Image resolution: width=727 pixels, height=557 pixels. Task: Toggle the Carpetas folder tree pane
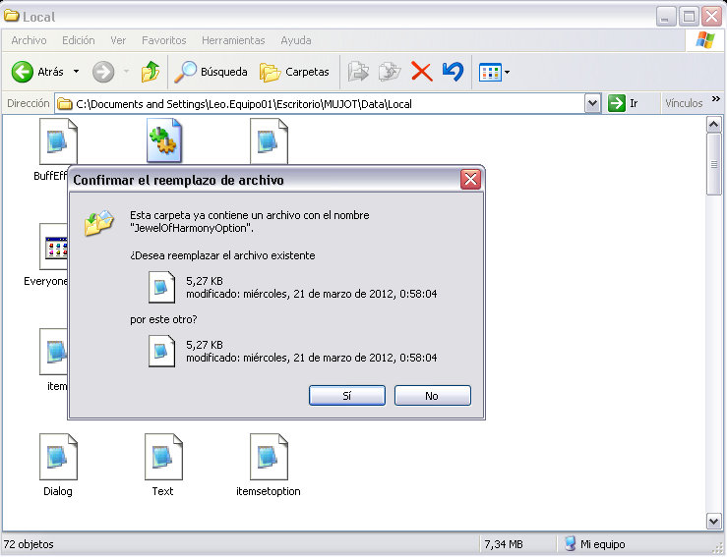tap(294, 72)
